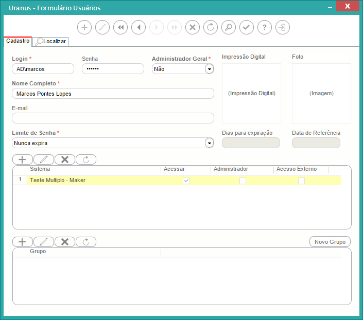Open the Administrador Geral dropdown
The width and height of the screenshot is (363, 320).
pyautogui.click(x=209, y=69)
